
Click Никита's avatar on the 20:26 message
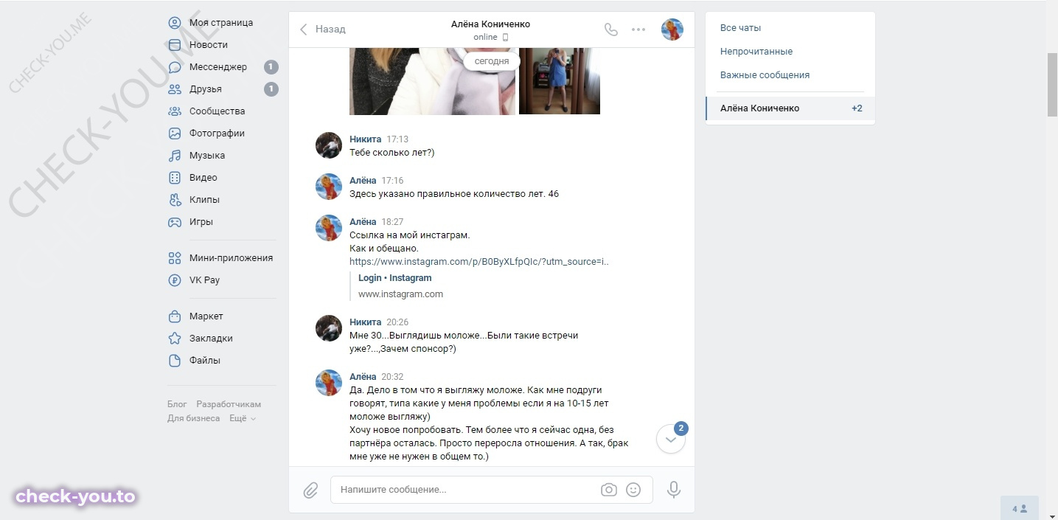[x=329, y=329]
